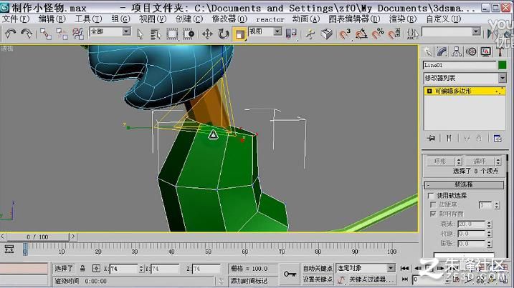The image size is (514, 288).
Task: Collapse the 软选择 rollout header
Action: [464, 184]
